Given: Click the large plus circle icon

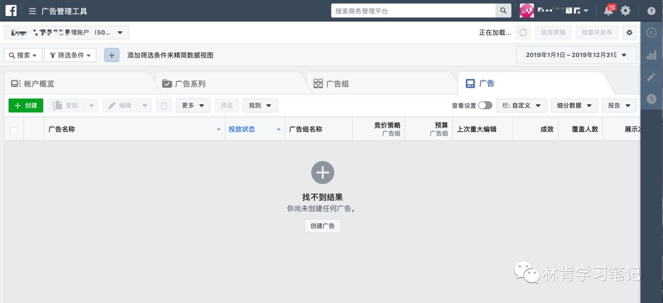Looking at the screenshot, I should click(x=323, y=172).
